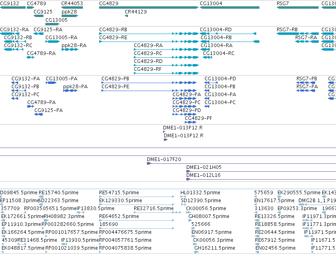Select the CG4829 gene label
This screenshot has height=254, width=336.
tap(109, 4)
